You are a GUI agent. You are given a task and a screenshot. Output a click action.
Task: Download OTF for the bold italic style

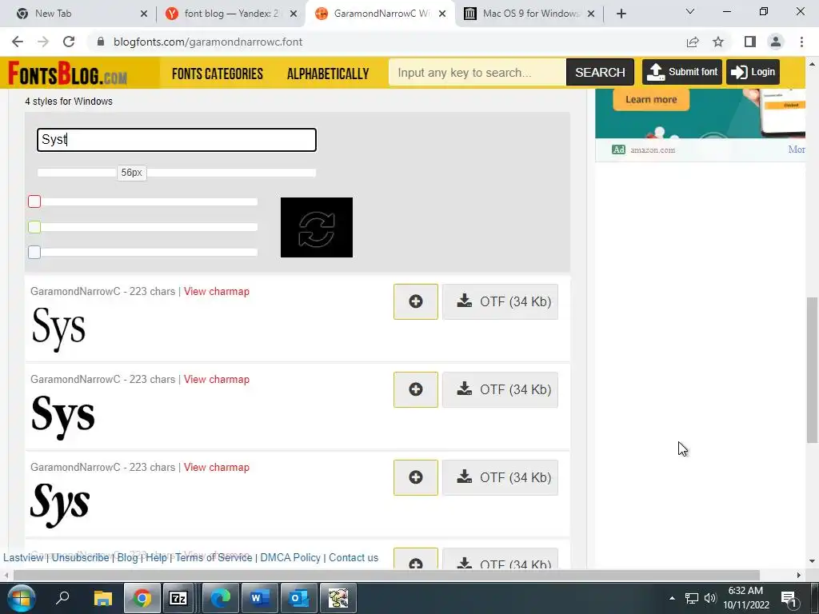point(501,478)
